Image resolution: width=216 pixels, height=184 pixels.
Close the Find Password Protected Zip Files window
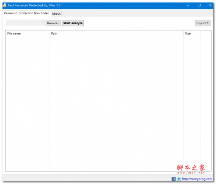[x=210, y=6]
